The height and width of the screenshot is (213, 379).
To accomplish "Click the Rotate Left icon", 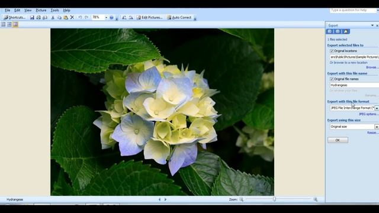I will pos(124,17).
